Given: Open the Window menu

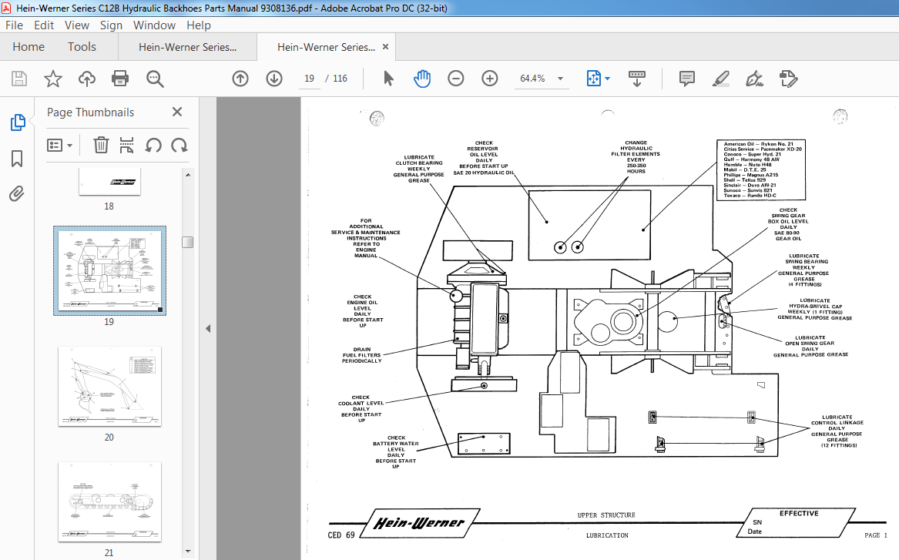Looking at the screenshot, I should click(x=154, y=25).
